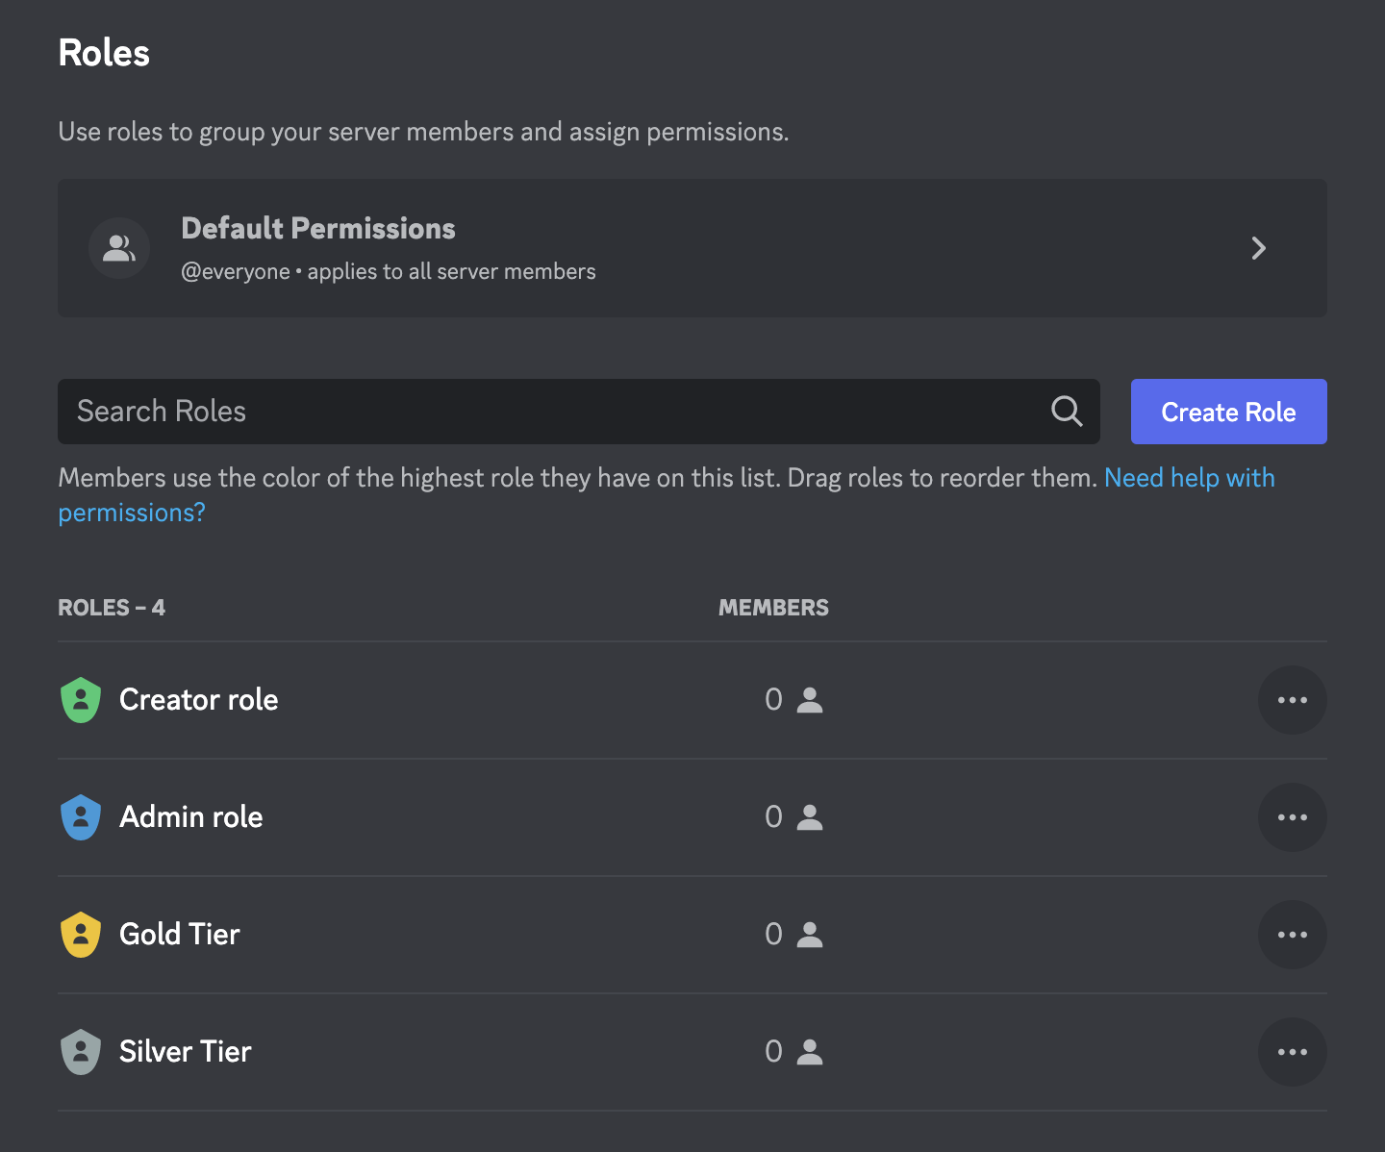
Task: Click the magnifying glass in Search Roles
Action: click(1066, 412)
